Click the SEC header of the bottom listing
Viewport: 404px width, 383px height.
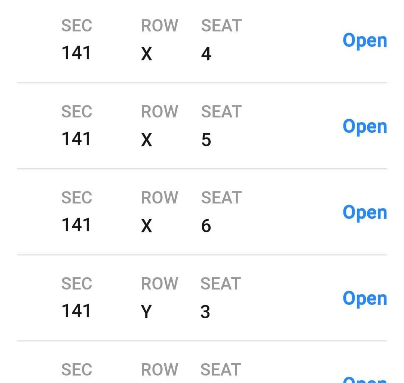click(x=76, y=370)
